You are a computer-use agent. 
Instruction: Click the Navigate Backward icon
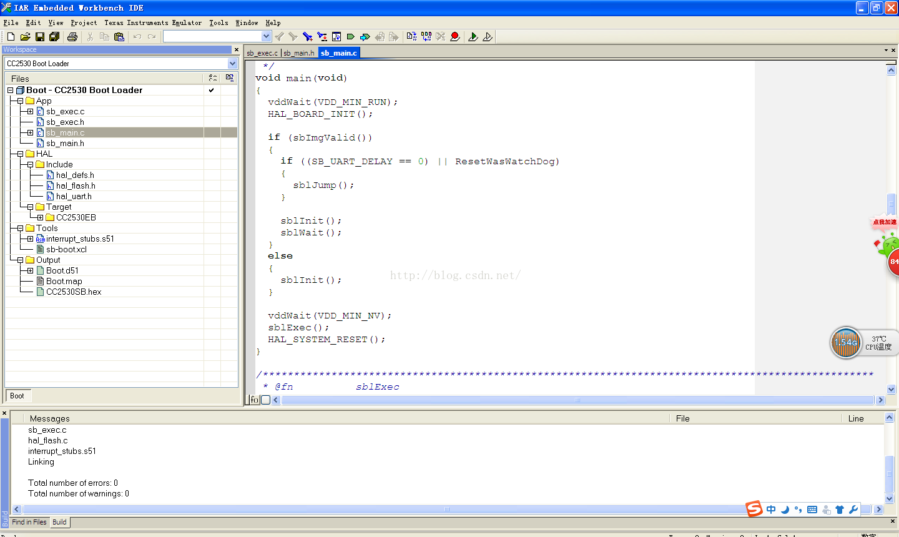click(380, 37)
